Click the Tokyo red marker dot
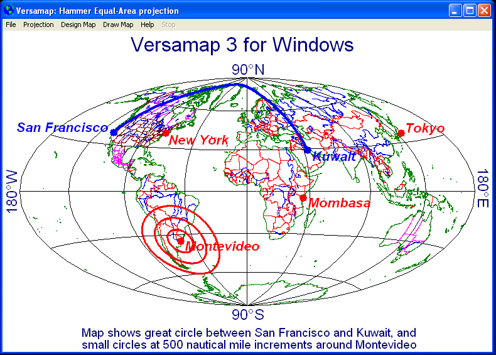496x355 pixels. click(x=401, y=133)
